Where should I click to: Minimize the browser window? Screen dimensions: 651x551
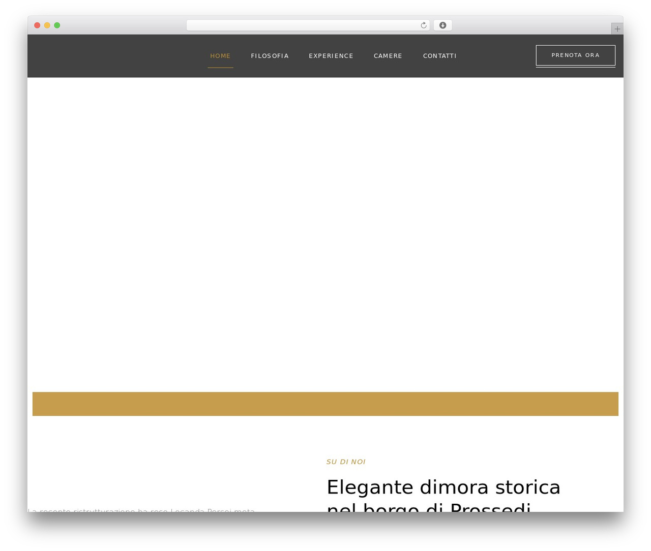[x=47, y=25]
